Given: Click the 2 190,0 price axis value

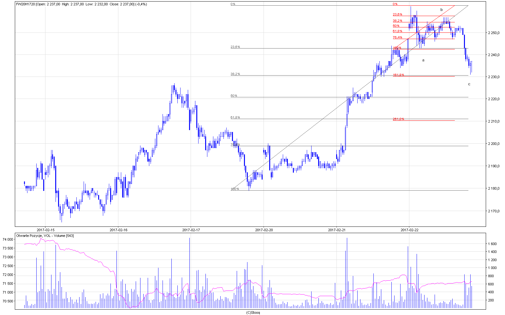Looking at the screenshot, I should point(493,166).
